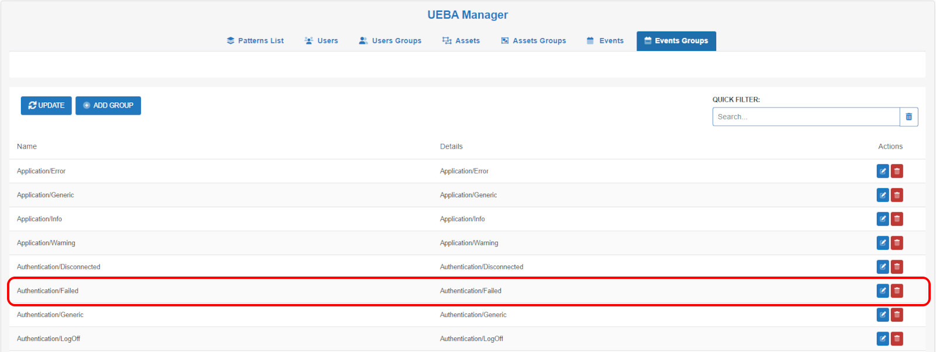Click the Application/Generic details cell

pyautogui.click(x=469, y=195)
